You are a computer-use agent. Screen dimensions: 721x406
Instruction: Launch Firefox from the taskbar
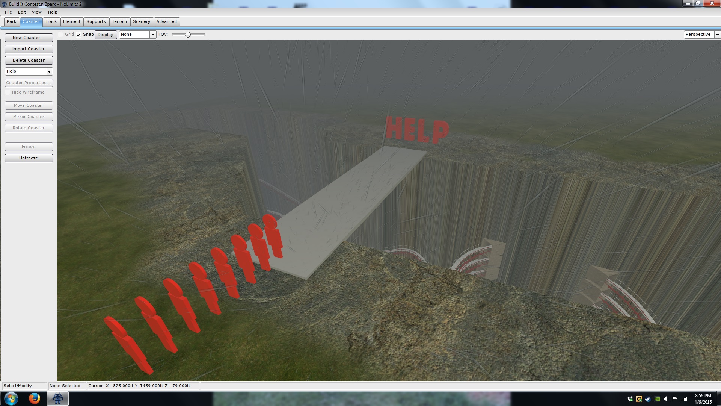(x=34, y=398)
